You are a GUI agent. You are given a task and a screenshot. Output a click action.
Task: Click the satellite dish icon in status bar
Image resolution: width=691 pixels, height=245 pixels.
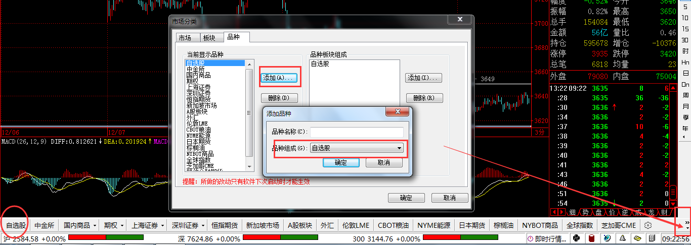coord(607,238)
